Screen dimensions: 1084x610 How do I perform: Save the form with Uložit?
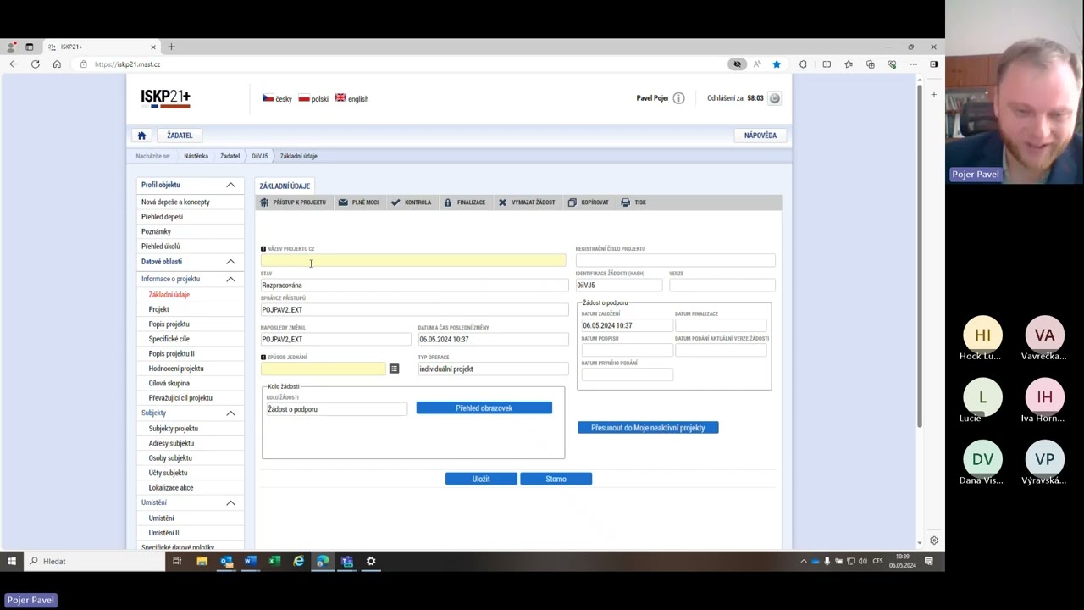pyautogui.click(x=481, y=479)
